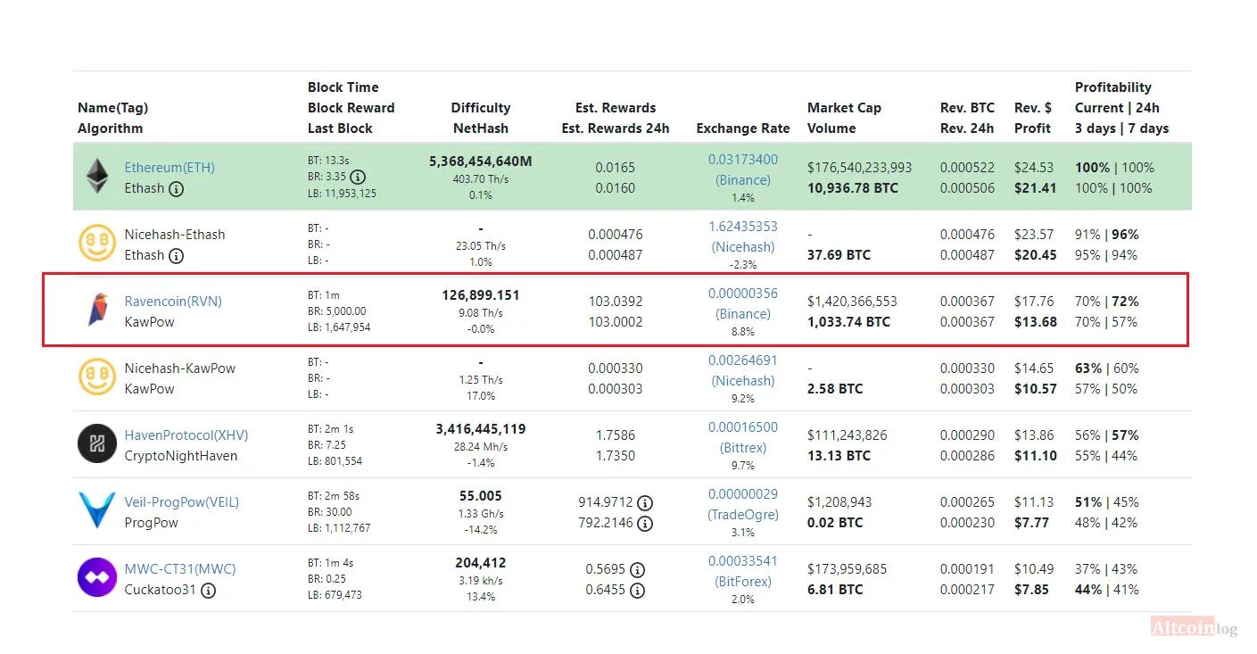Click the MWC purple logo
The image size is (1257, 654).
(x=97, y=577)
